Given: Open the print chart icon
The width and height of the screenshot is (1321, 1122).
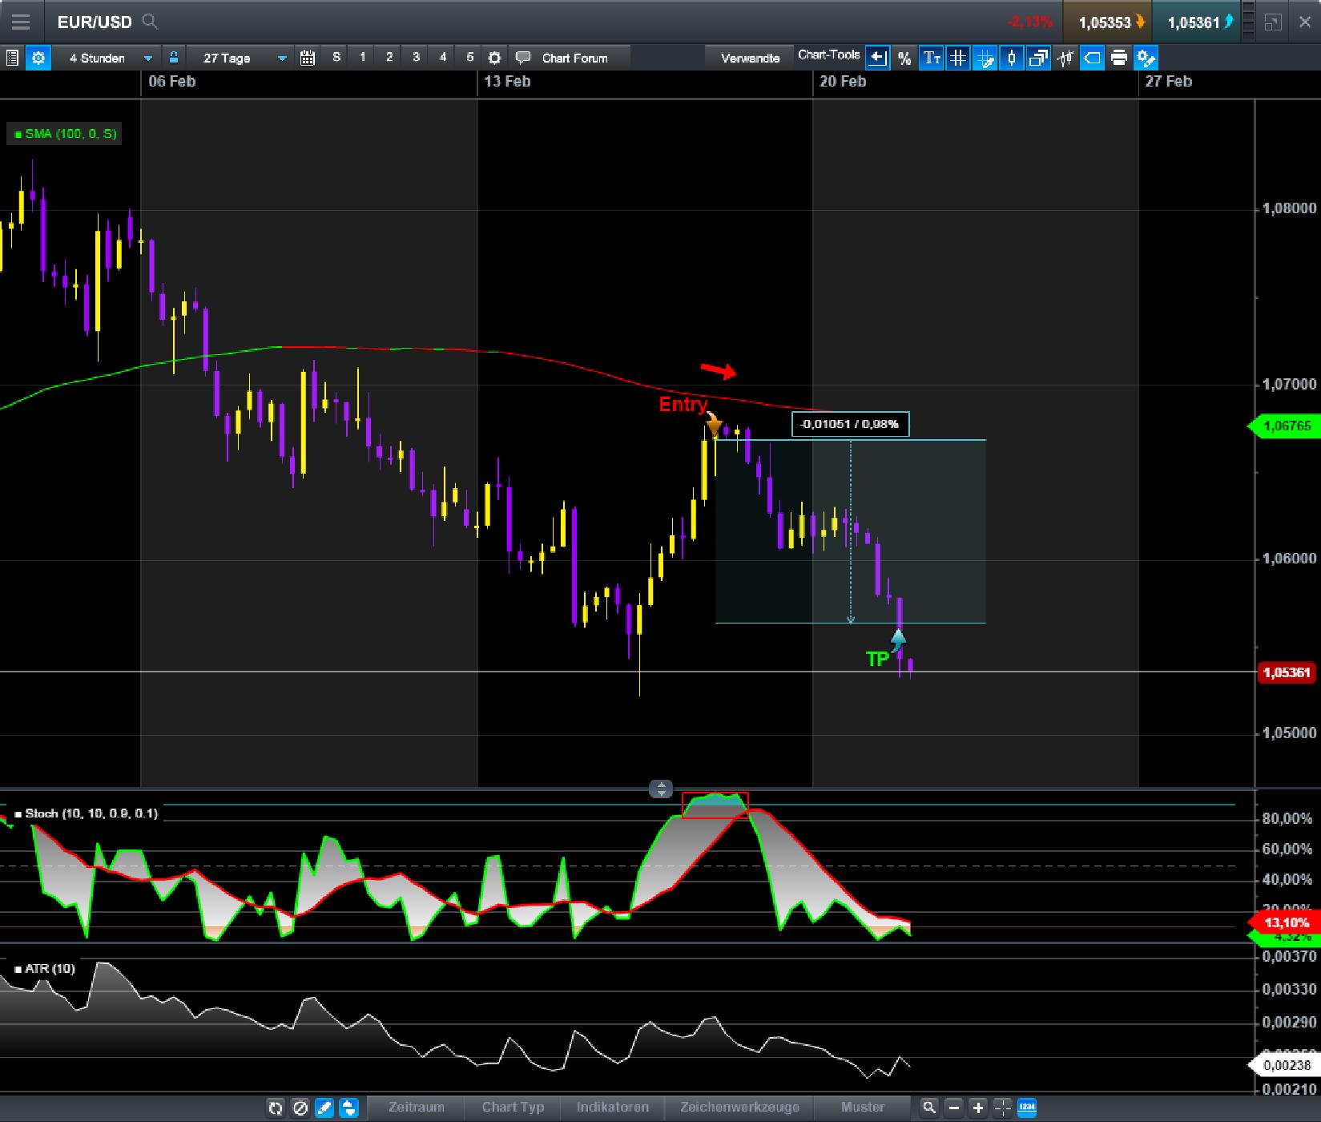Looking at the screenshot, I should 1119,57.
